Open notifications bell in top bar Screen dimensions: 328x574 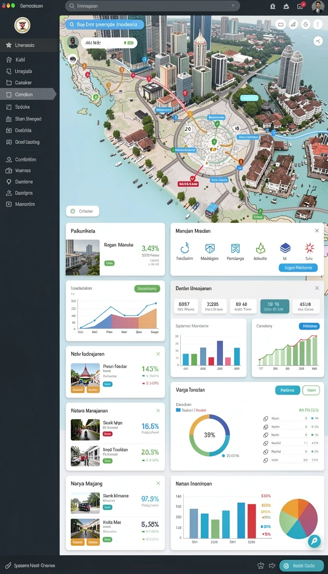(x=273, y=6)
